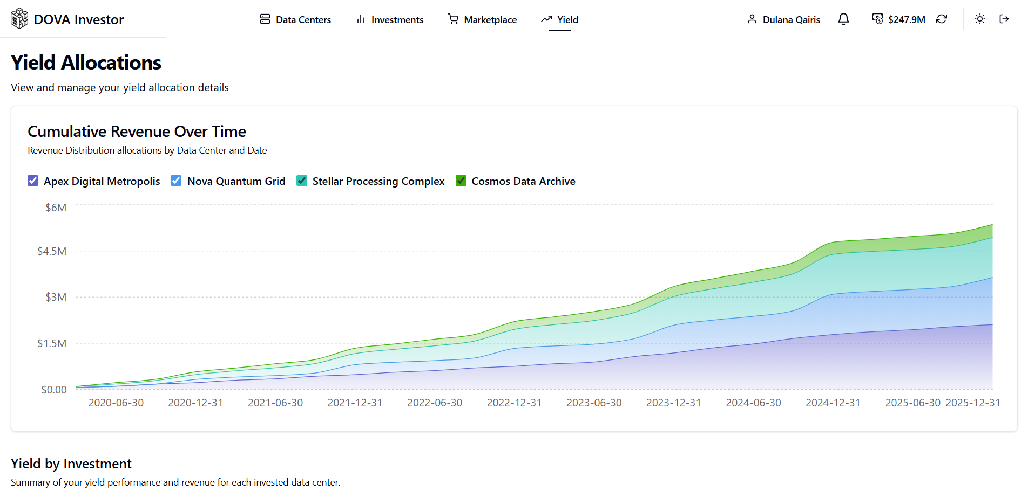Log out using the exit icon

click(x=1005, y=19)
